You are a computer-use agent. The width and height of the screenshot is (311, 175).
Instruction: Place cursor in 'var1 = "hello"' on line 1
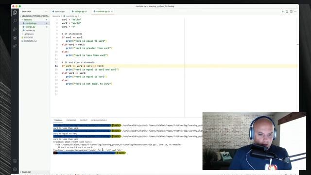(71, 19)
